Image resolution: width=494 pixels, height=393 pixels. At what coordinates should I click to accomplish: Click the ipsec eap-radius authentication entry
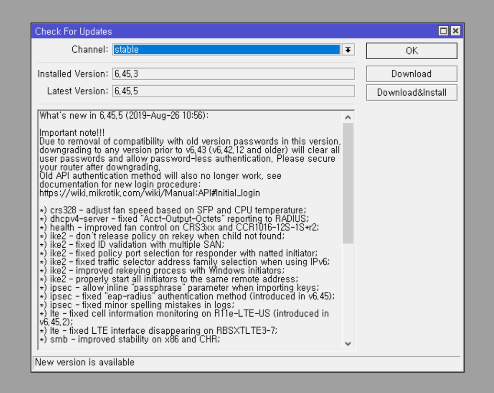[x=187, y=296]
